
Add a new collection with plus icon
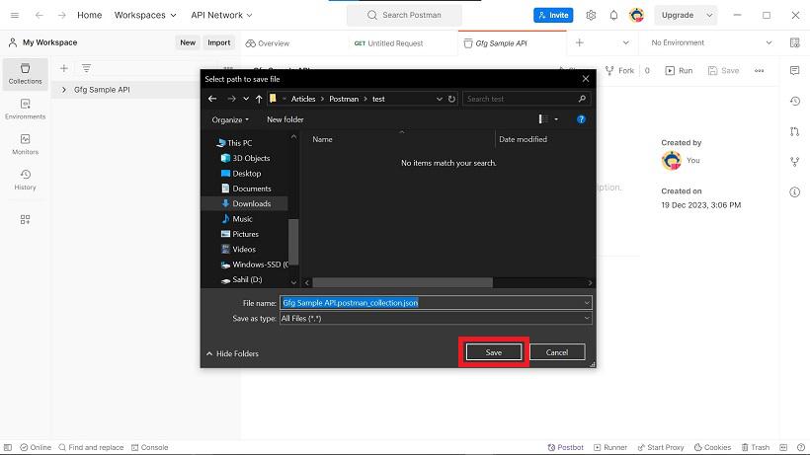coord(63,68)
